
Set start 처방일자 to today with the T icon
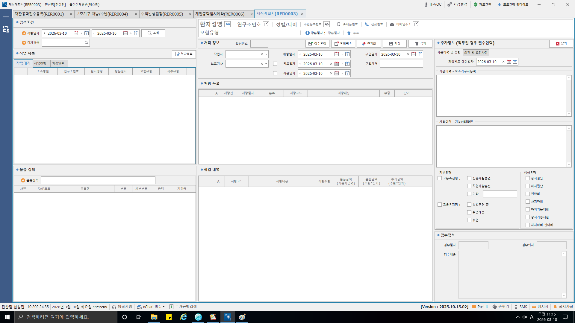tap(87, 33)
